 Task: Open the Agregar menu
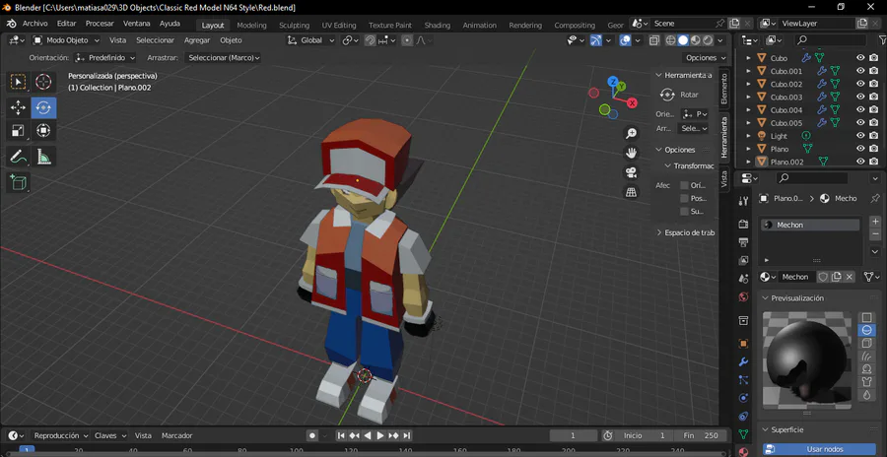197,40
